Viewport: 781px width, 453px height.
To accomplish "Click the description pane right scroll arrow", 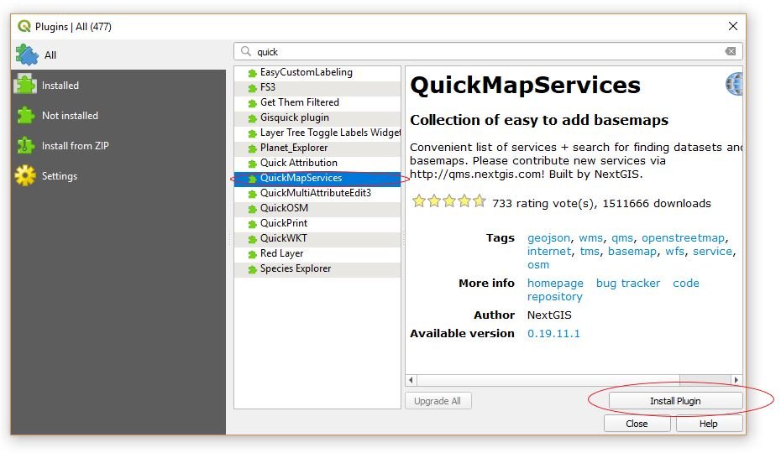I will tap(736, 380).
